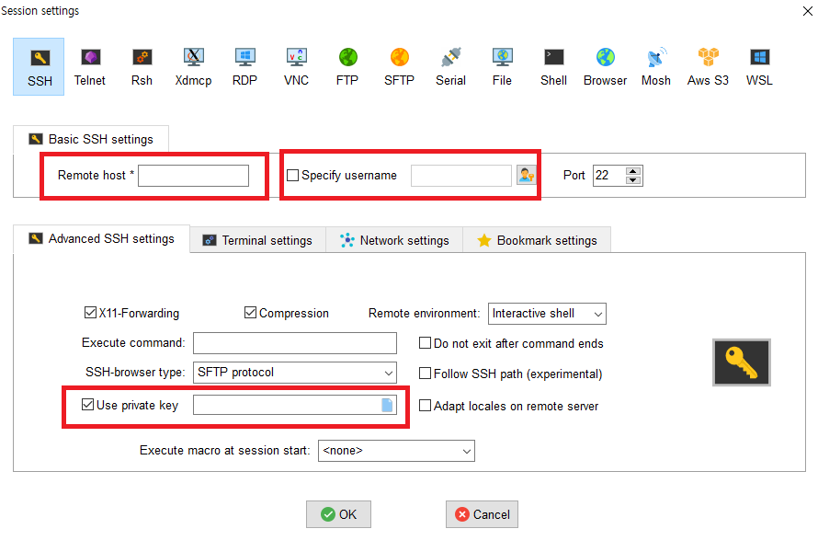Select the Telnet session type icon
Image resolution: width=818 pixels, height=552 pixels.
pyautogui.click(x=90, y=66)
